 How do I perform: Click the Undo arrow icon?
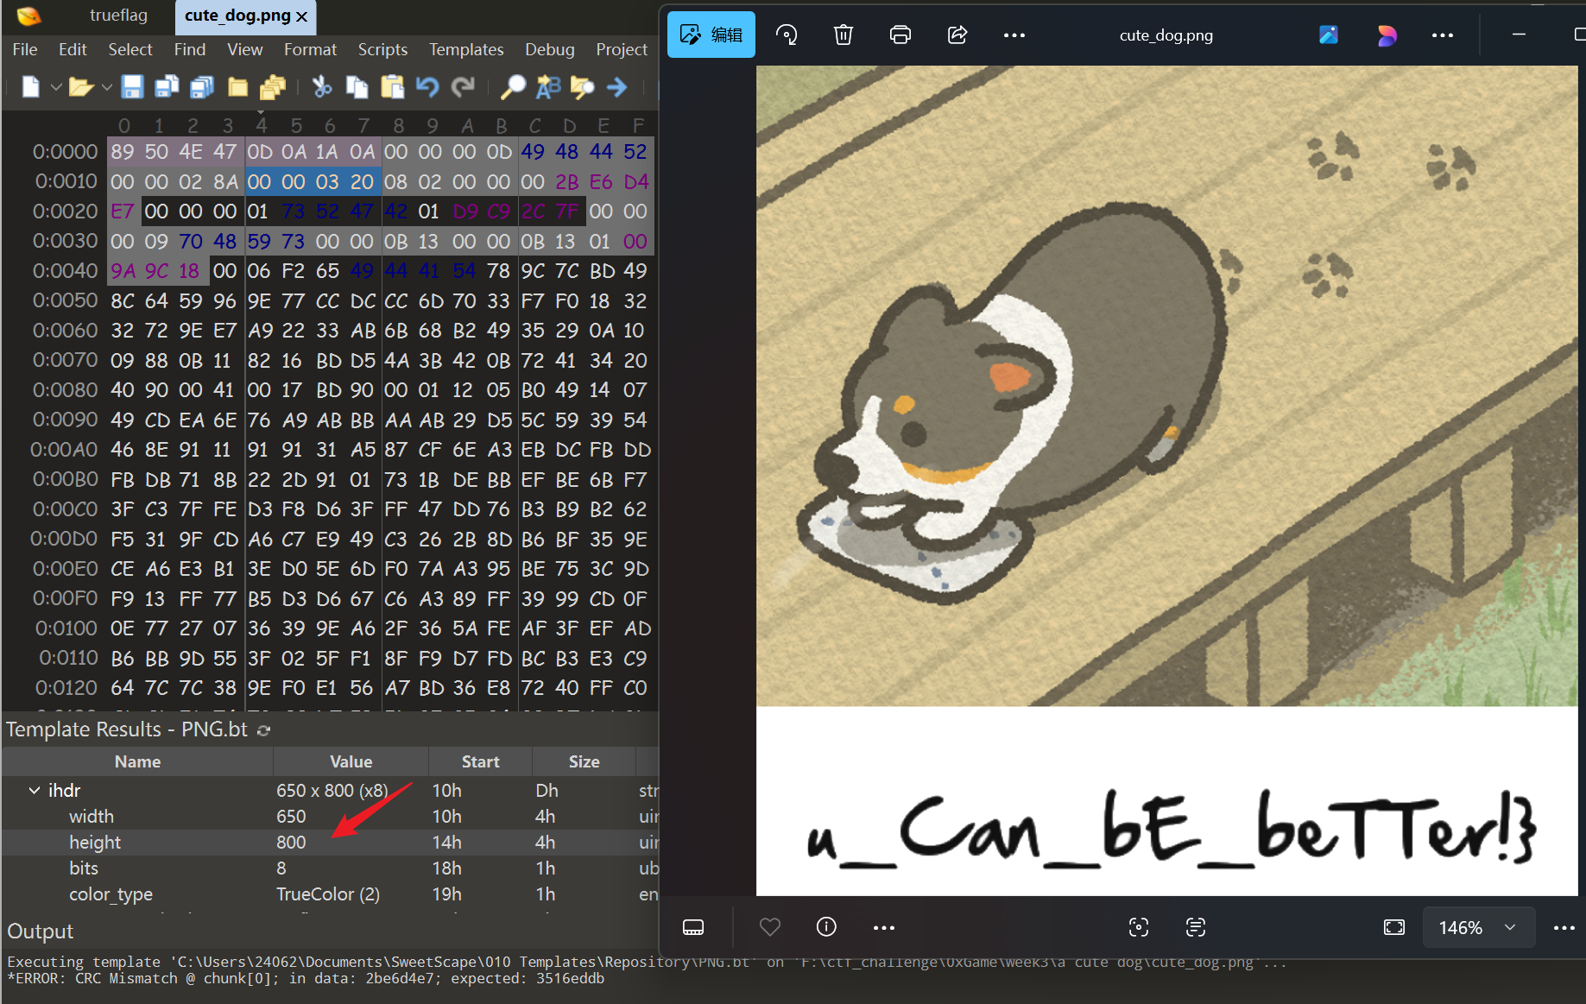click(427, 87)
